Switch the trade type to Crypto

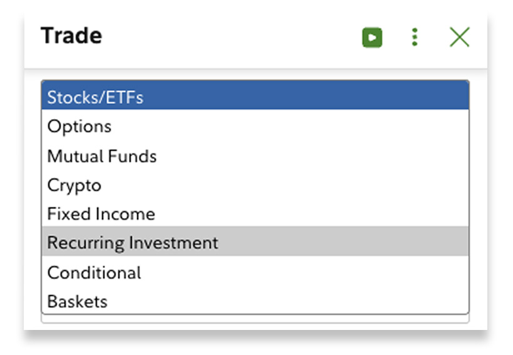click(255, 185)
